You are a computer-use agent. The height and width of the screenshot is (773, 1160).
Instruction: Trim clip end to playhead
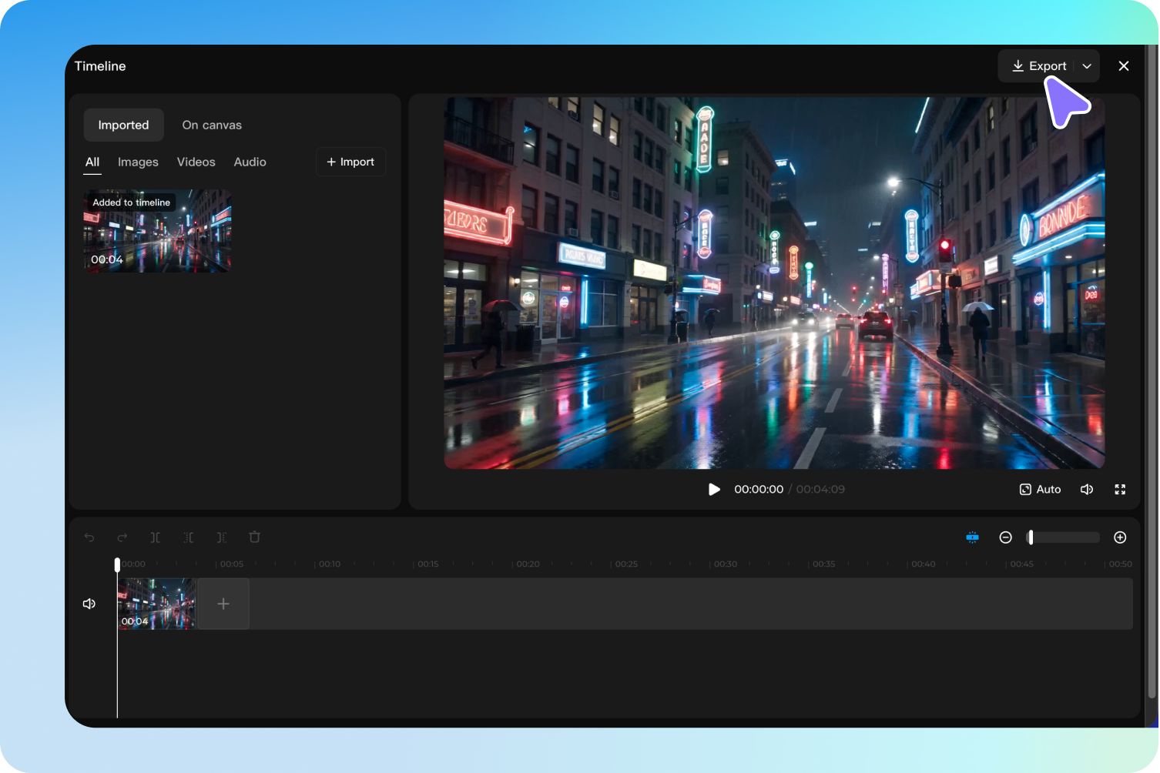coord(222,537)
